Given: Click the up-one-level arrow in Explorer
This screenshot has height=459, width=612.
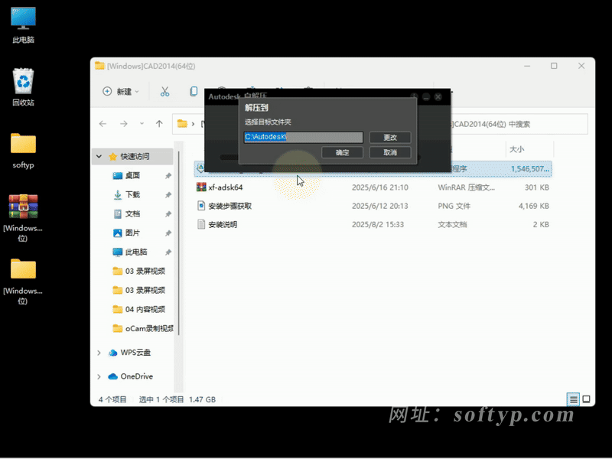Looking at the screenshot, I should [159, 124].
